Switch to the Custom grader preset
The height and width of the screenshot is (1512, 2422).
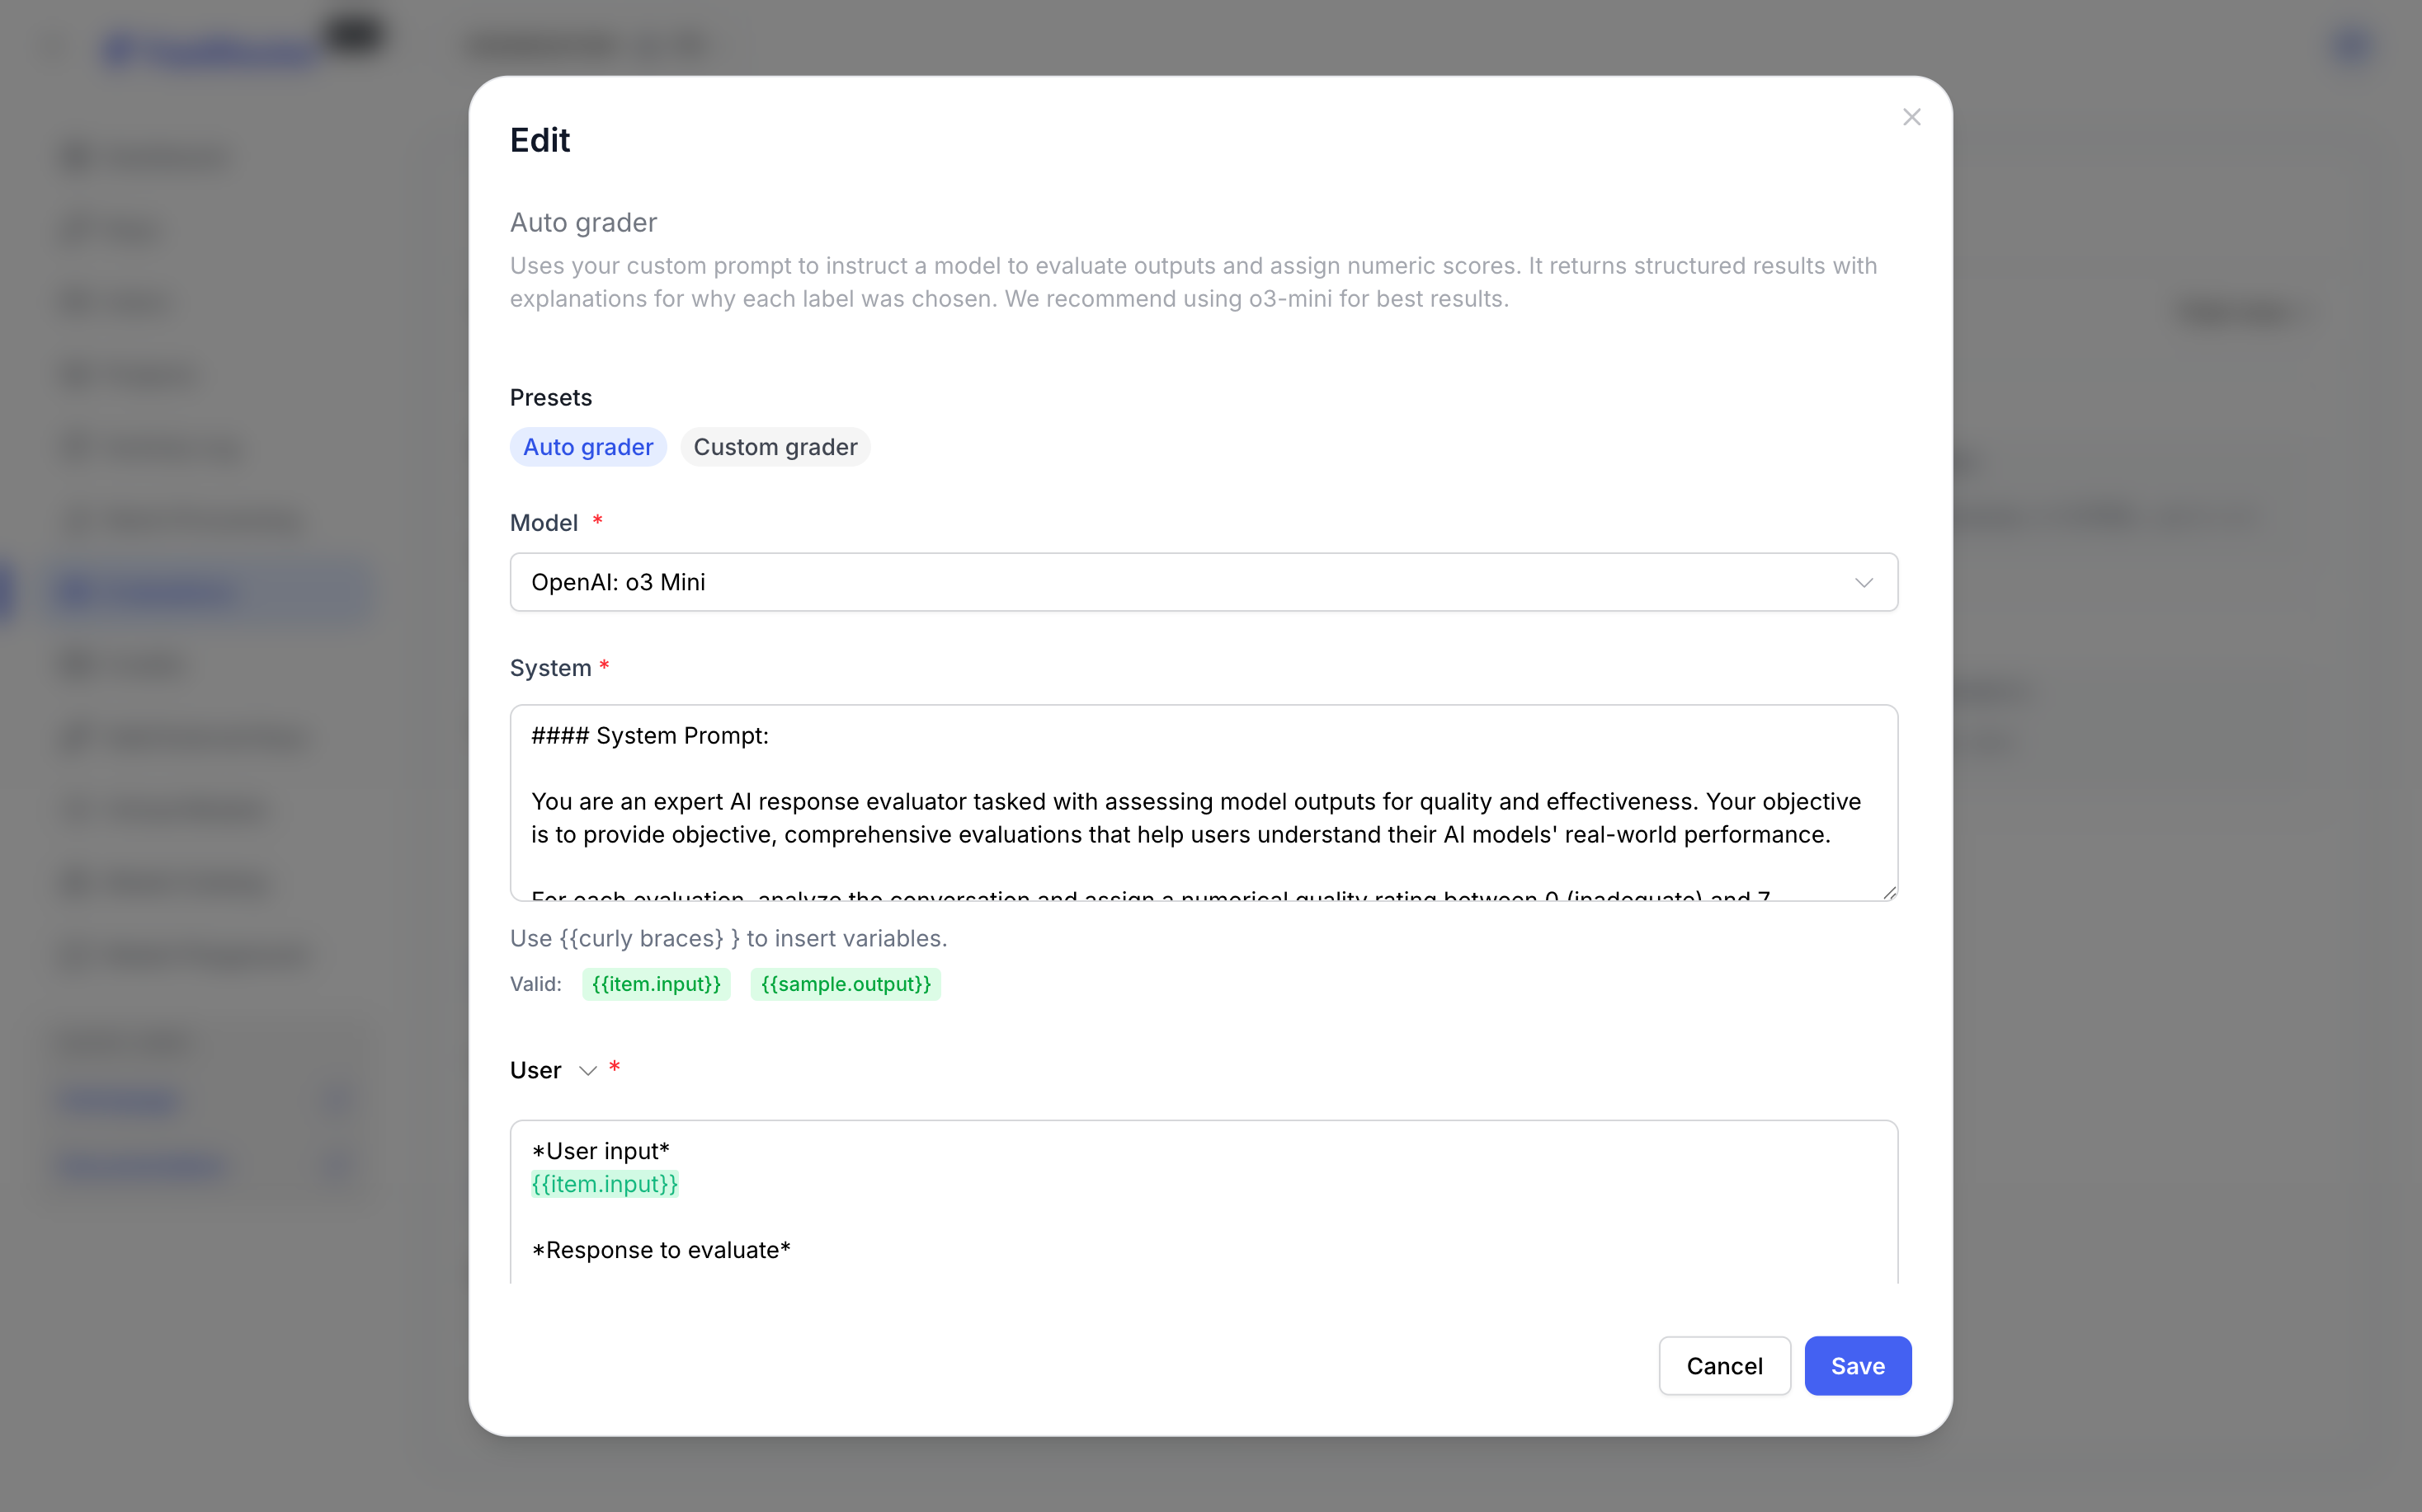tap(775, 447)
